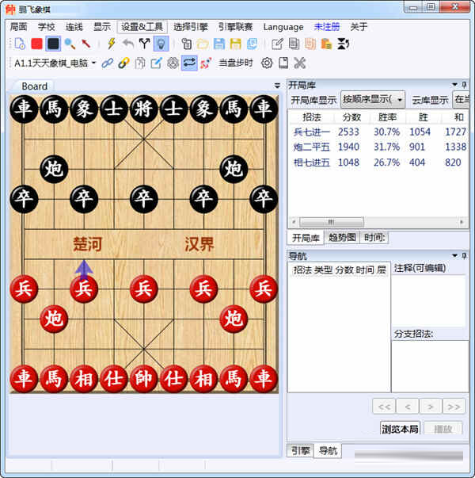The height and width of the screenshot is (478, 475).
Task: Click the 云库显示 button
Action: coord(429,100)
